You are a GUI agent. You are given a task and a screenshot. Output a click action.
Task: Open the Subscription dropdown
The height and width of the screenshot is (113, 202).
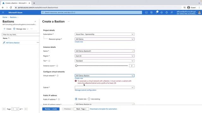104,34
